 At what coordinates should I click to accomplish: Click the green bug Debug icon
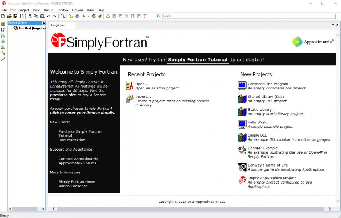[x=100, y=16]
